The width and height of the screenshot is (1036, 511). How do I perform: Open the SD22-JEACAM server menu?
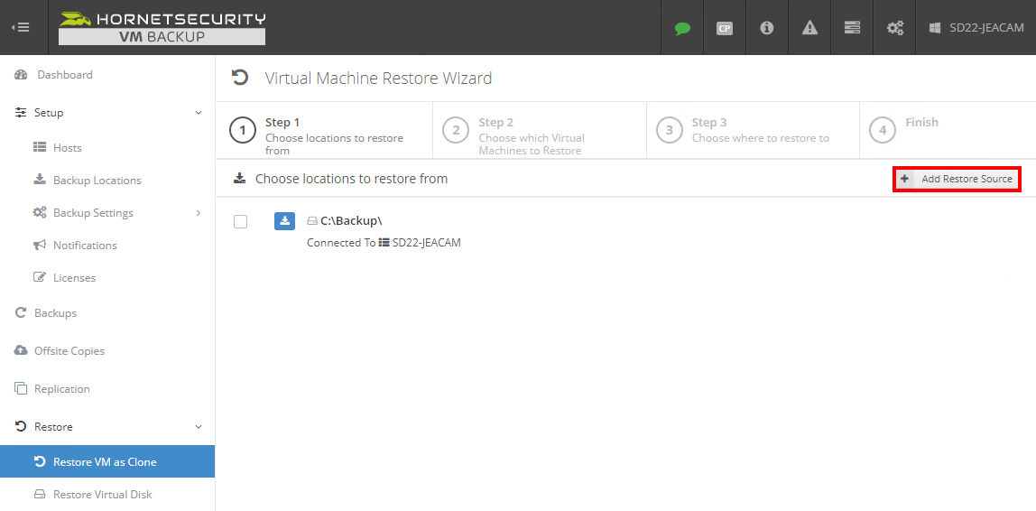pos(976,28)
